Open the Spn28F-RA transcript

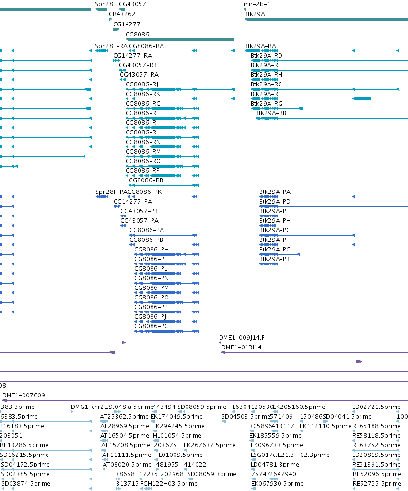[102, 51]
